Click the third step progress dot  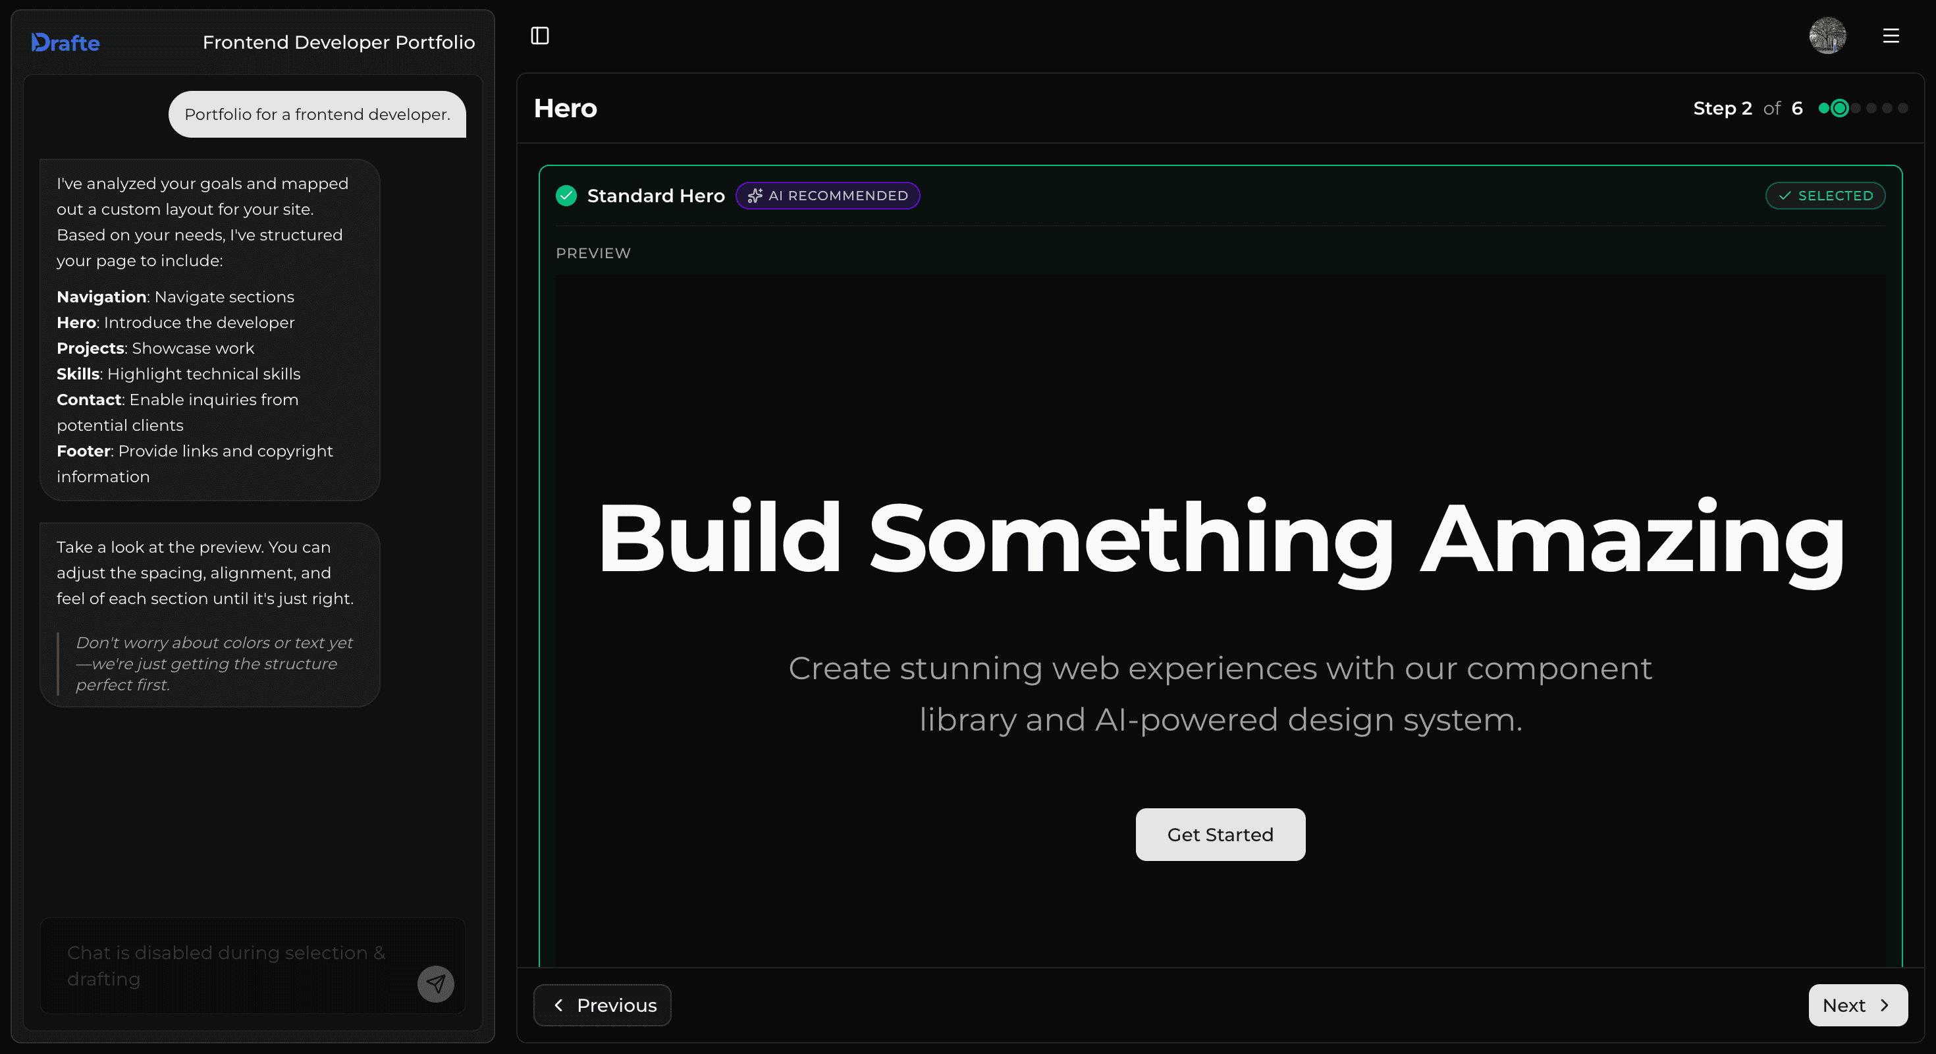pos(1856,108)
